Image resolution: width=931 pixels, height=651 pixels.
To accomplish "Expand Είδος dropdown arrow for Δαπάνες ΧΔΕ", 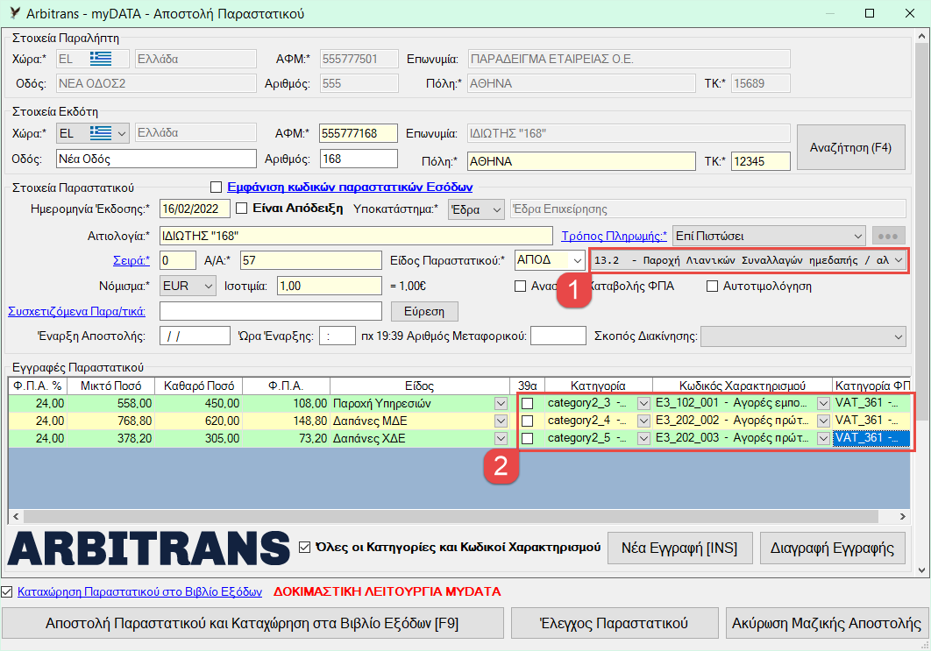I will (x=501, y=439).
